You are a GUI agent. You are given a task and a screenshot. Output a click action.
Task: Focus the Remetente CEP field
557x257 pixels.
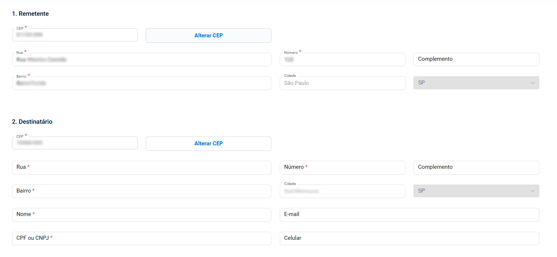[x=75, y=35]
